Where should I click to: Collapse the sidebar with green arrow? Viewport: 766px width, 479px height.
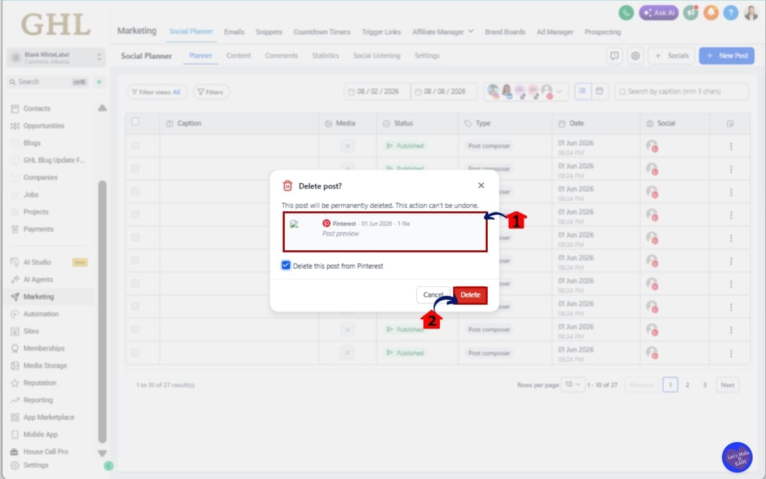point(109,466)
